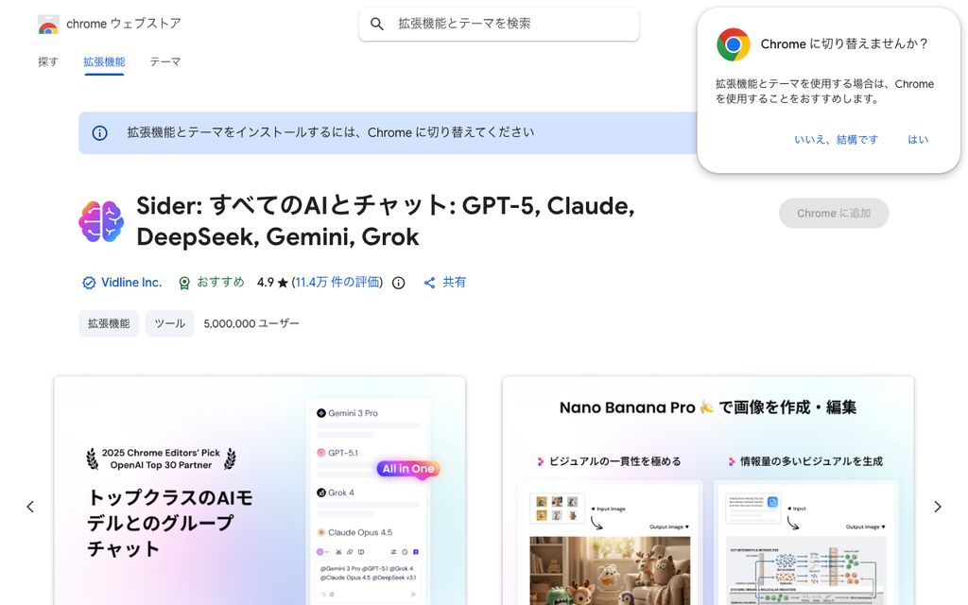Click the share icon beside 共有
This screenshot has height=605, width=968.
tap(430, 283)
